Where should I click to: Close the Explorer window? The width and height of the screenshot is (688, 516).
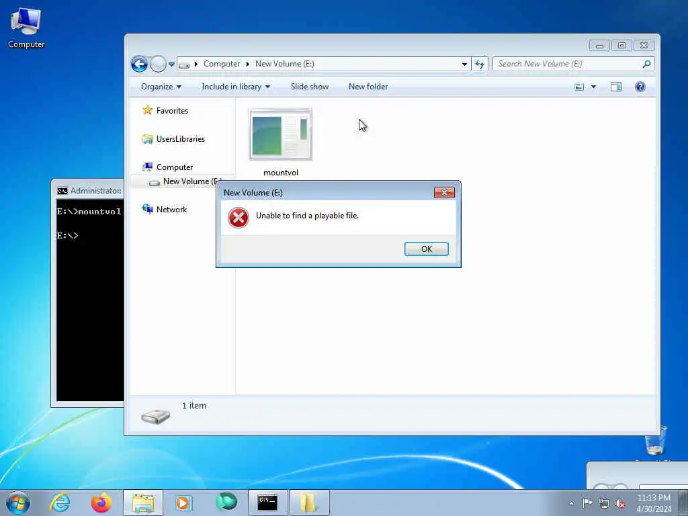[x=644, y=46]
